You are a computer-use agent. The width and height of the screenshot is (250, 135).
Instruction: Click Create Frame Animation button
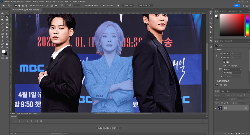coord(107,128)
